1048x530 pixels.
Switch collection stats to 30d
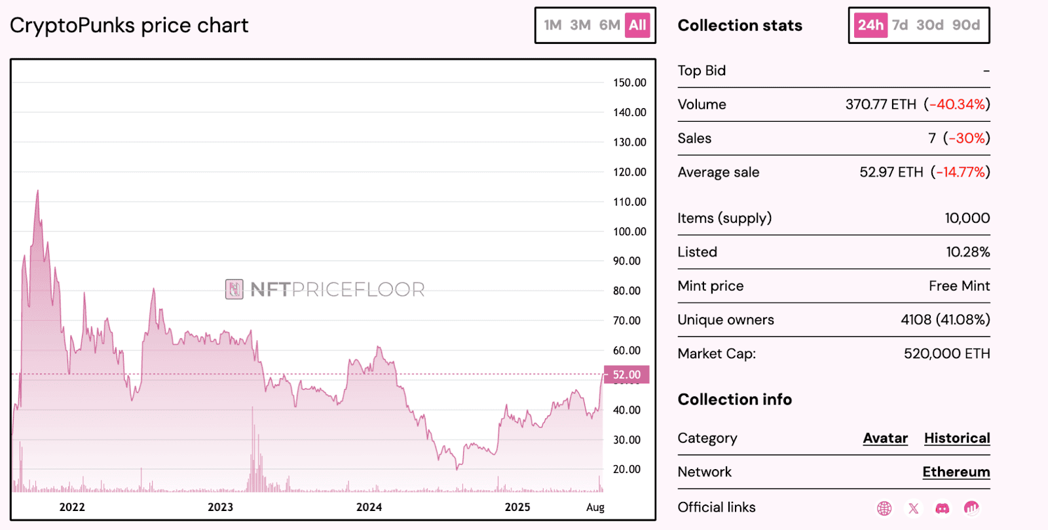[x=930, y=25]
